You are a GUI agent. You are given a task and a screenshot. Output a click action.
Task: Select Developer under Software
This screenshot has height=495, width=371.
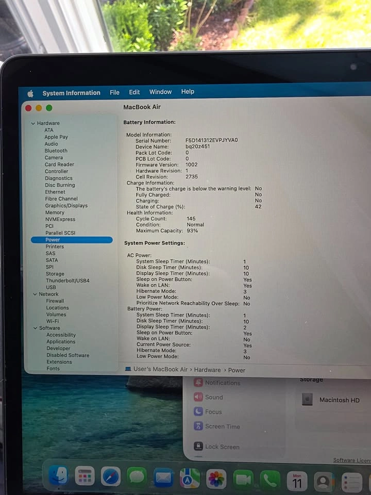pos(58,349)
